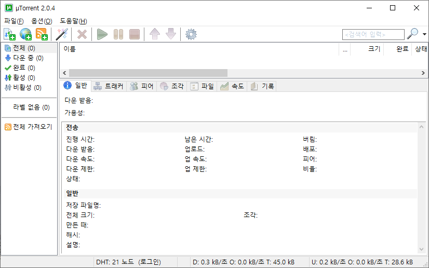Click the torrent list left scroll arrow

pyautogui.click(x=64, y=73)
